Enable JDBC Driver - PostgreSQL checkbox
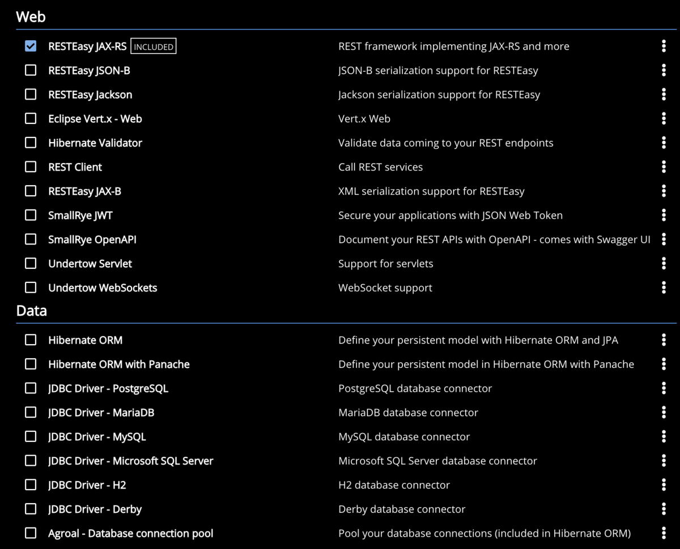The image size is (680, 549). coord(31,388)
